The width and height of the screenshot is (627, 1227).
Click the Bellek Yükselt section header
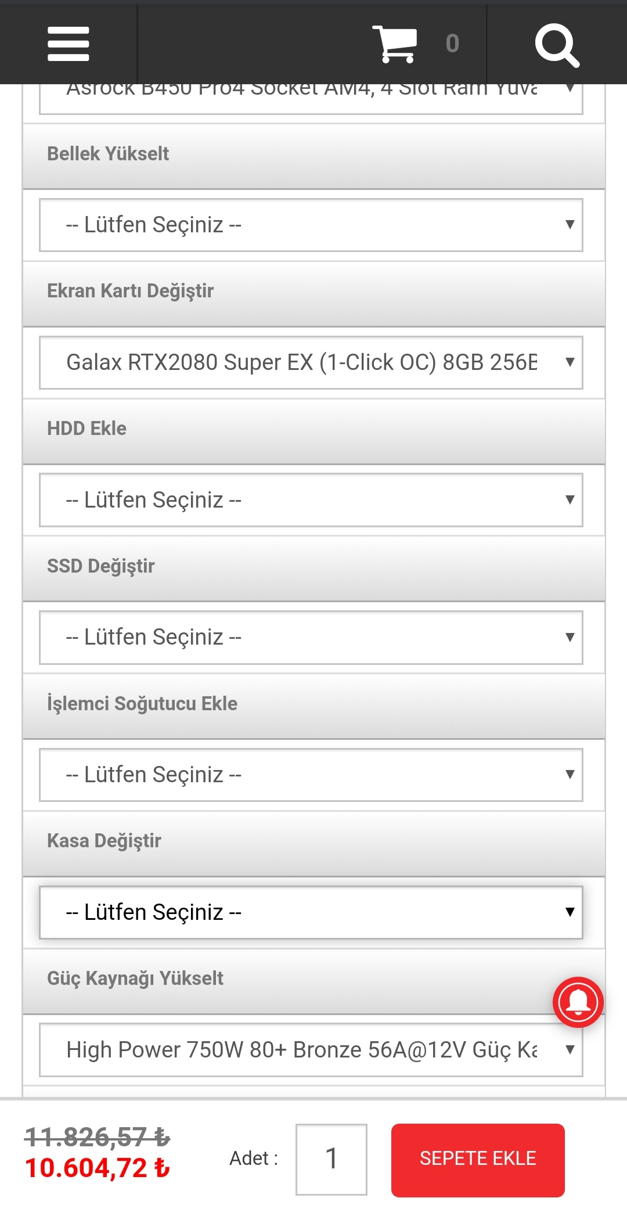[x=108, y=154]
